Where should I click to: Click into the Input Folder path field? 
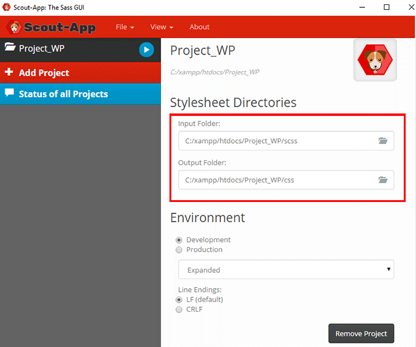coord(286,141)
